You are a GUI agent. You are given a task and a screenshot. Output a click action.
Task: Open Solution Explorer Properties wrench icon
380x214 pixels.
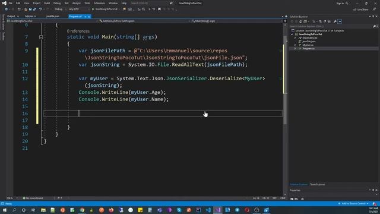(335, 21)
